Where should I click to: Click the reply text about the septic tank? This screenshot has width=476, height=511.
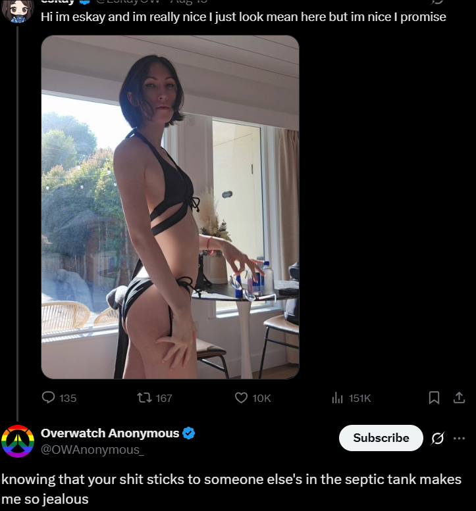(231, 489)
